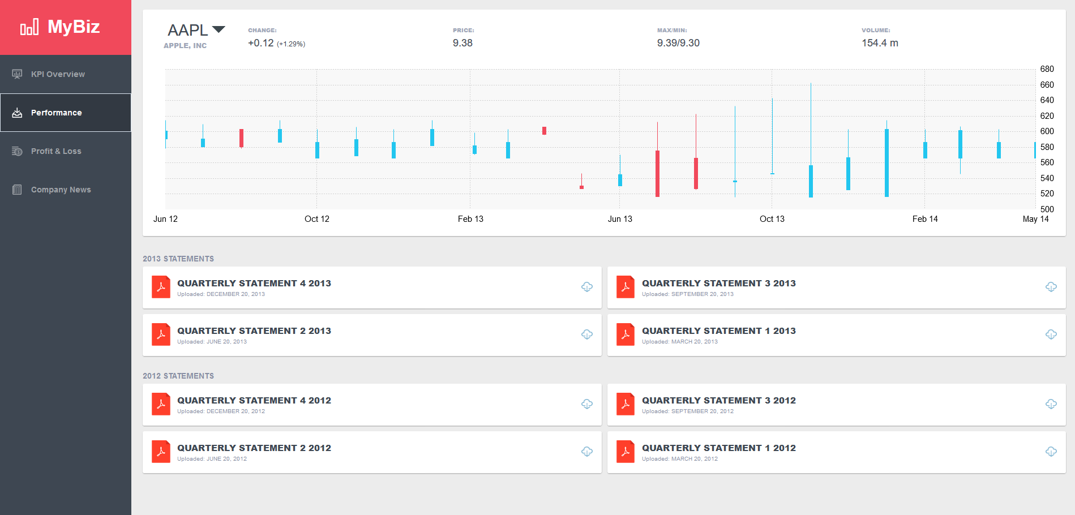Click PDF icon of Quarterly Statement 4 2013

tap(161, 287)
